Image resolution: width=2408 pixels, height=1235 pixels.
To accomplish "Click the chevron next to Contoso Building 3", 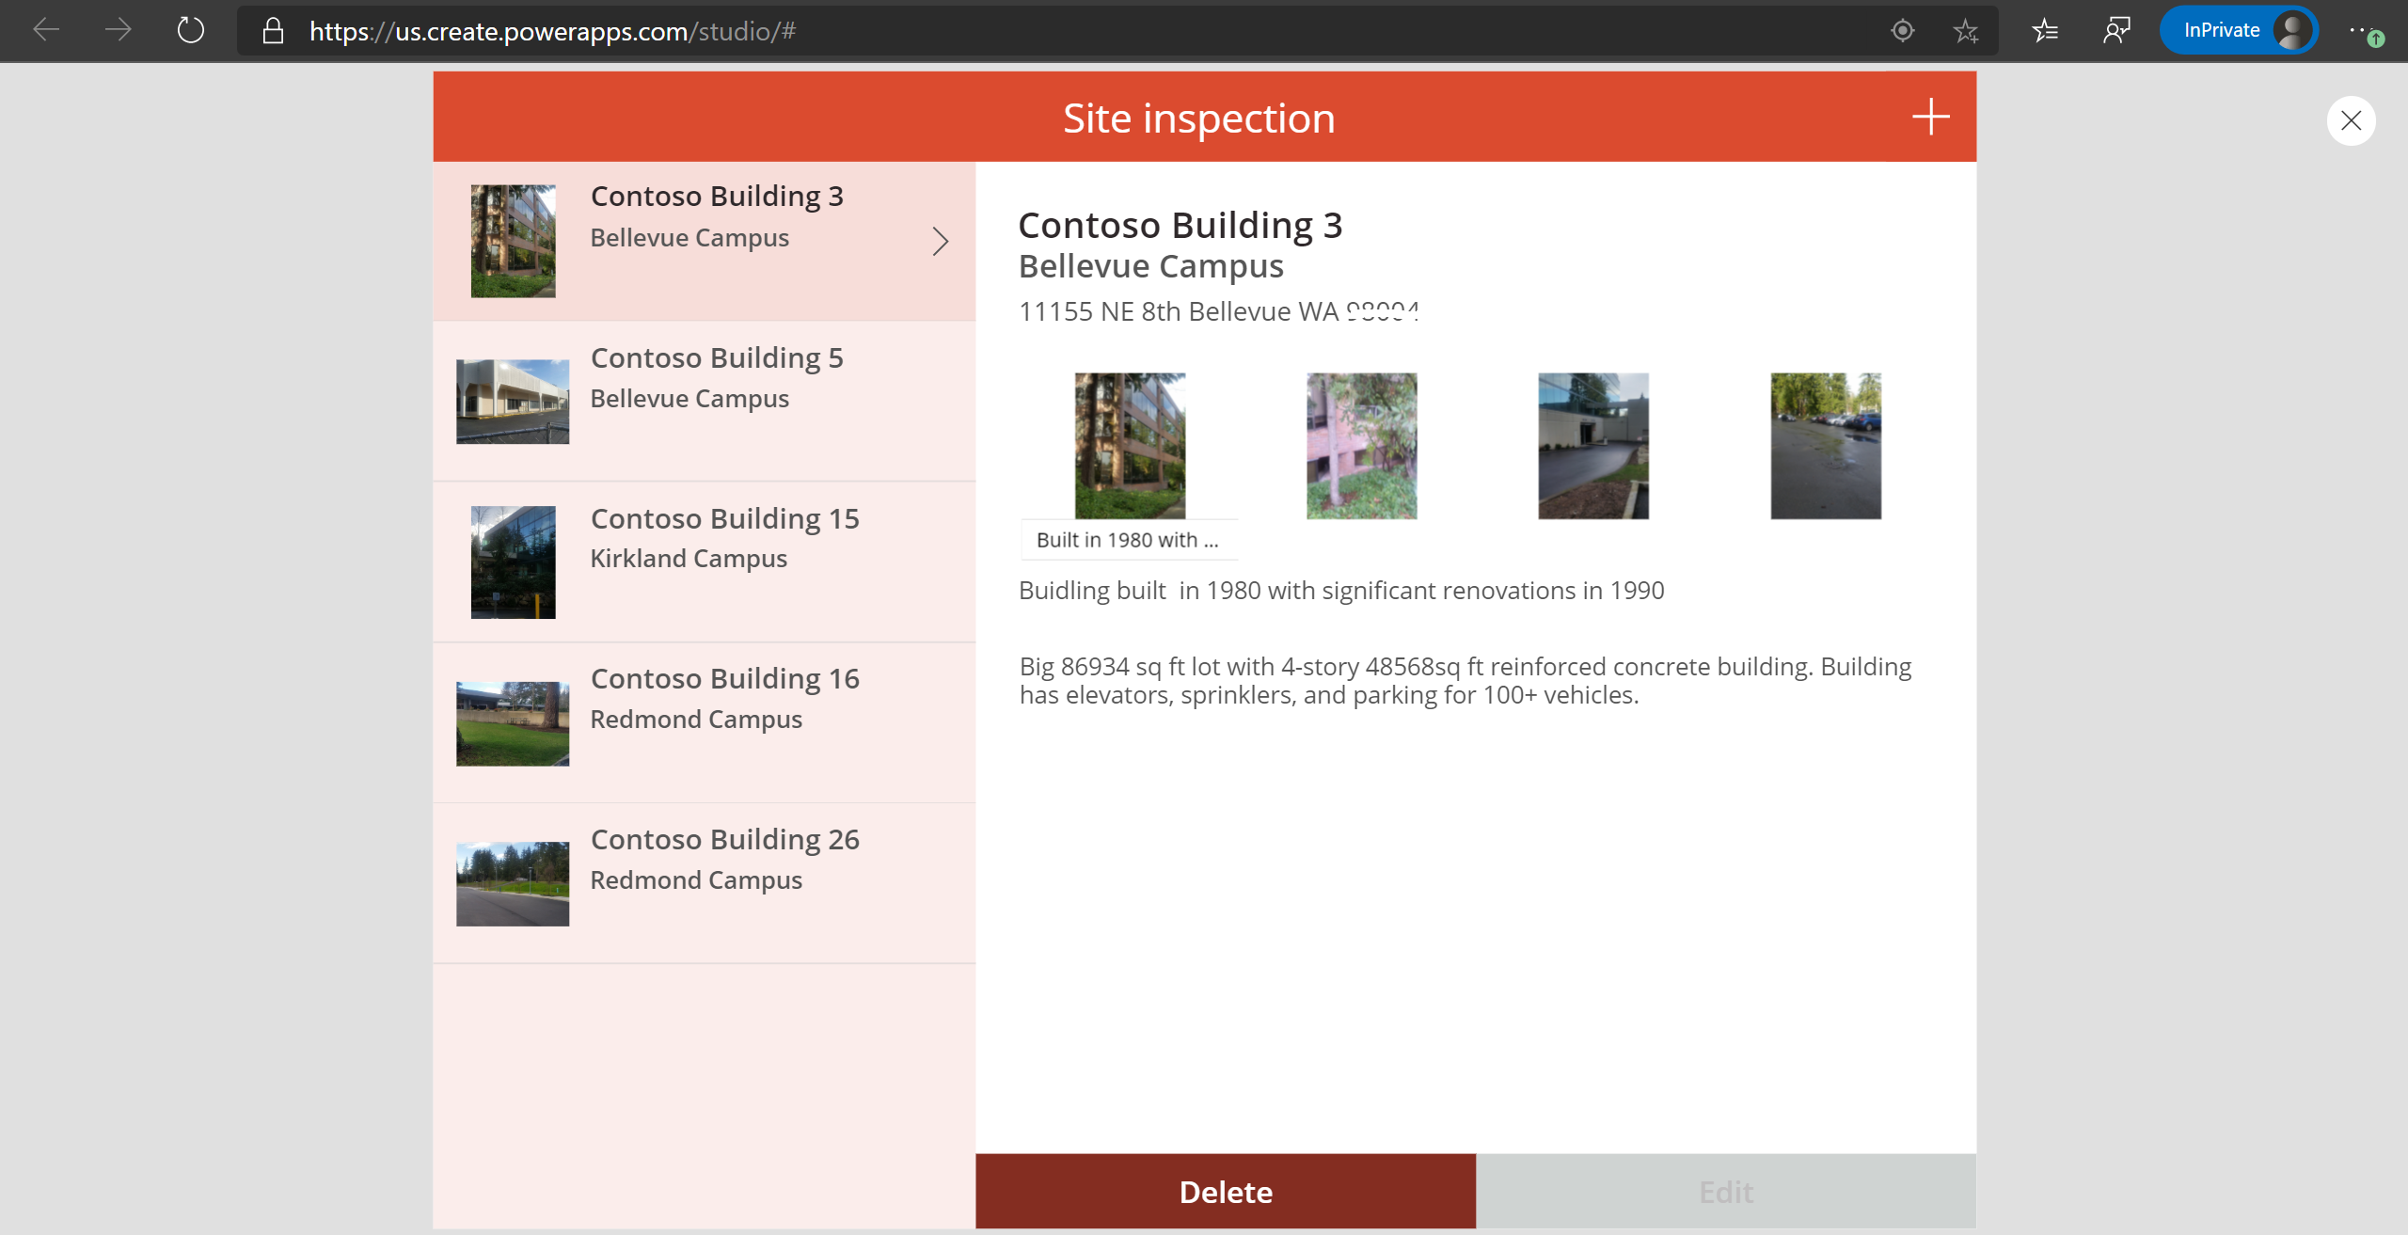I will point(940,241).
